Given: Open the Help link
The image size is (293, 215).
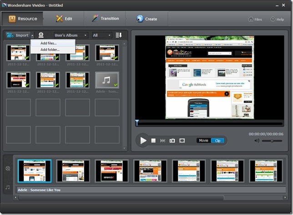Looking at the screenshot, I should [x=278, y=19].
